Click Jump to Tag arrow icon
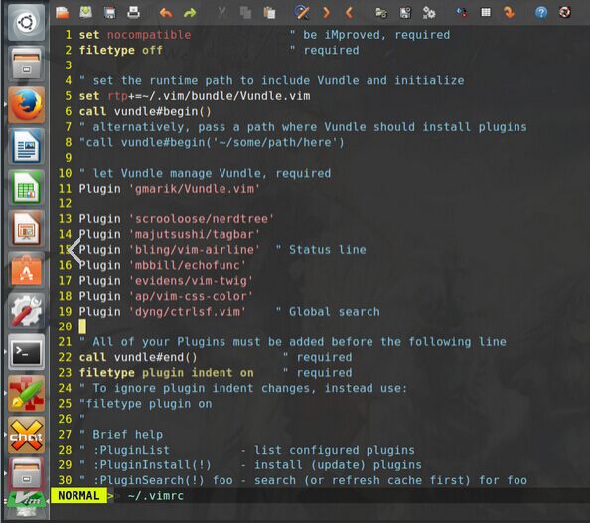This screenshot has width=590, height=523. point(509,13)
